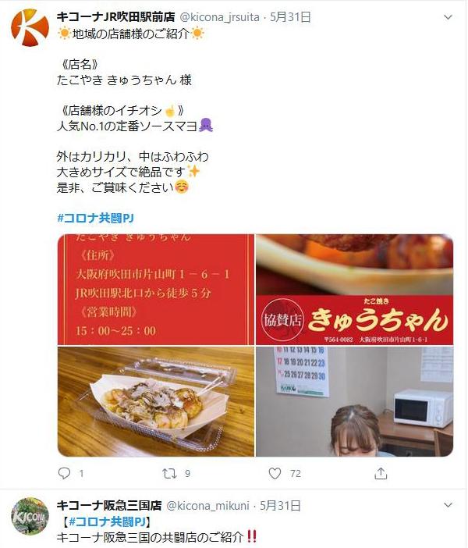Open the @kicona_jrsuita handle
This screenshot has width=468, height=548.
coord(219,17)
